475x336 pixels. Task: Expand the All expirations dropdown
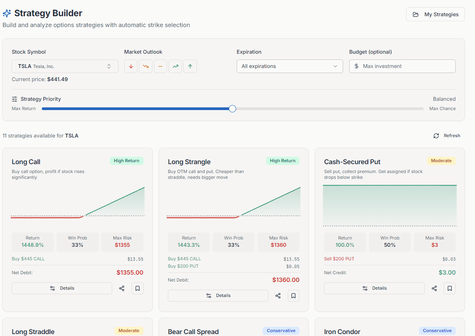290,66
